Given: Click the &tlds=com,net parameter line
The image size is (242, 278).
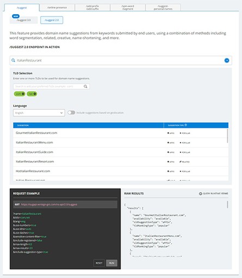Looking at the screenshot, I should coord(21,218).
